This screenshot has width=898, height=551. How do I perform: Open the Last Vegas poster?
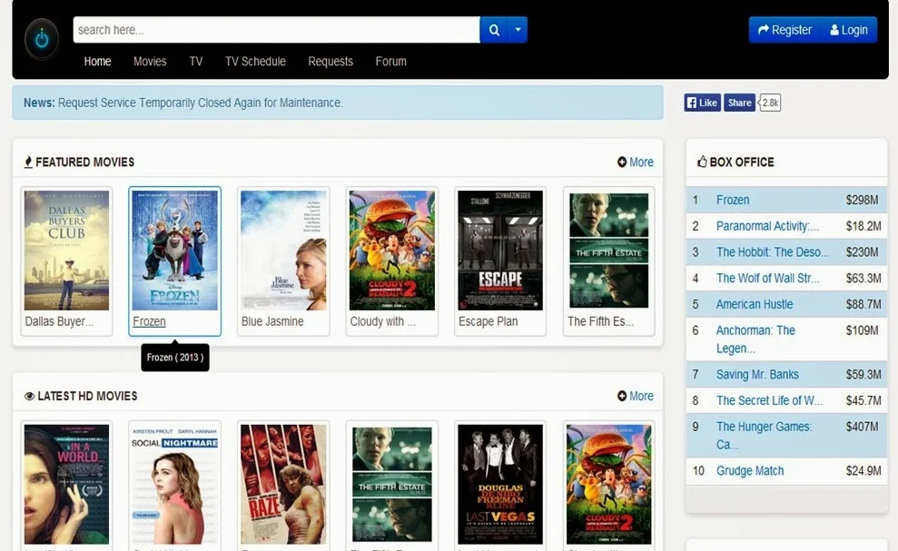coord(500,484)
